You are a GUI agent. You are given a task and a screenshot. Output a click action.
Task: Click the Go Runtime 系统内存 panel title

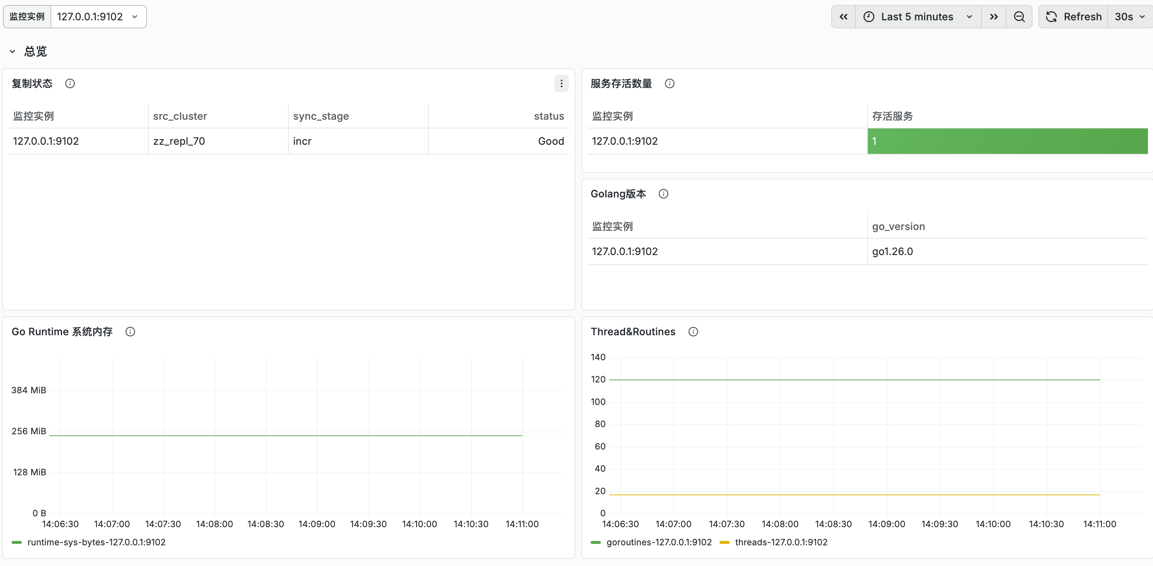point(62,331)
